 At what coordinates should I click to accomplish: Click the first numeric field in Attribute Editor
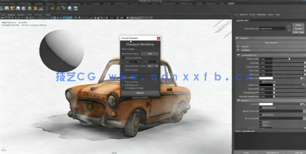266,59
